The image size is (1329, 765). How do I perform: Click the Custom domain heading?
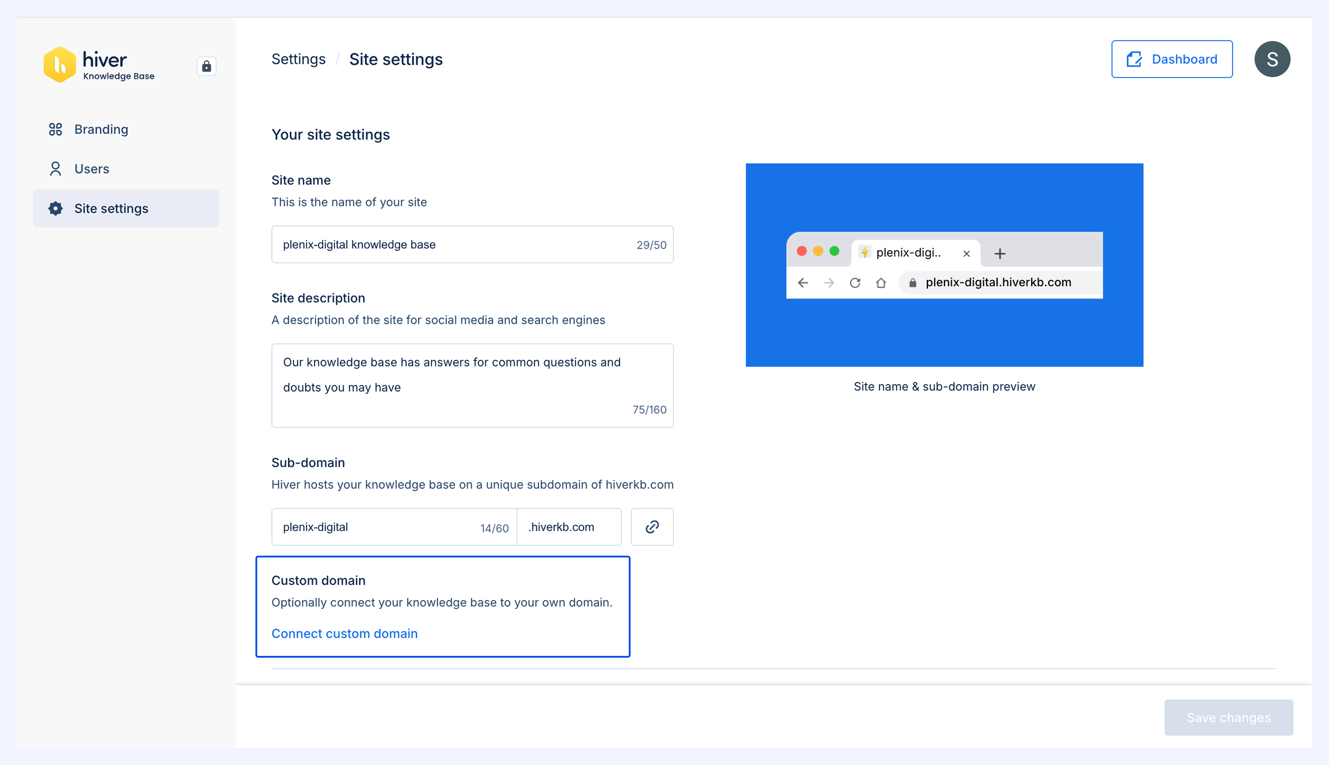[x=318, y=580]
